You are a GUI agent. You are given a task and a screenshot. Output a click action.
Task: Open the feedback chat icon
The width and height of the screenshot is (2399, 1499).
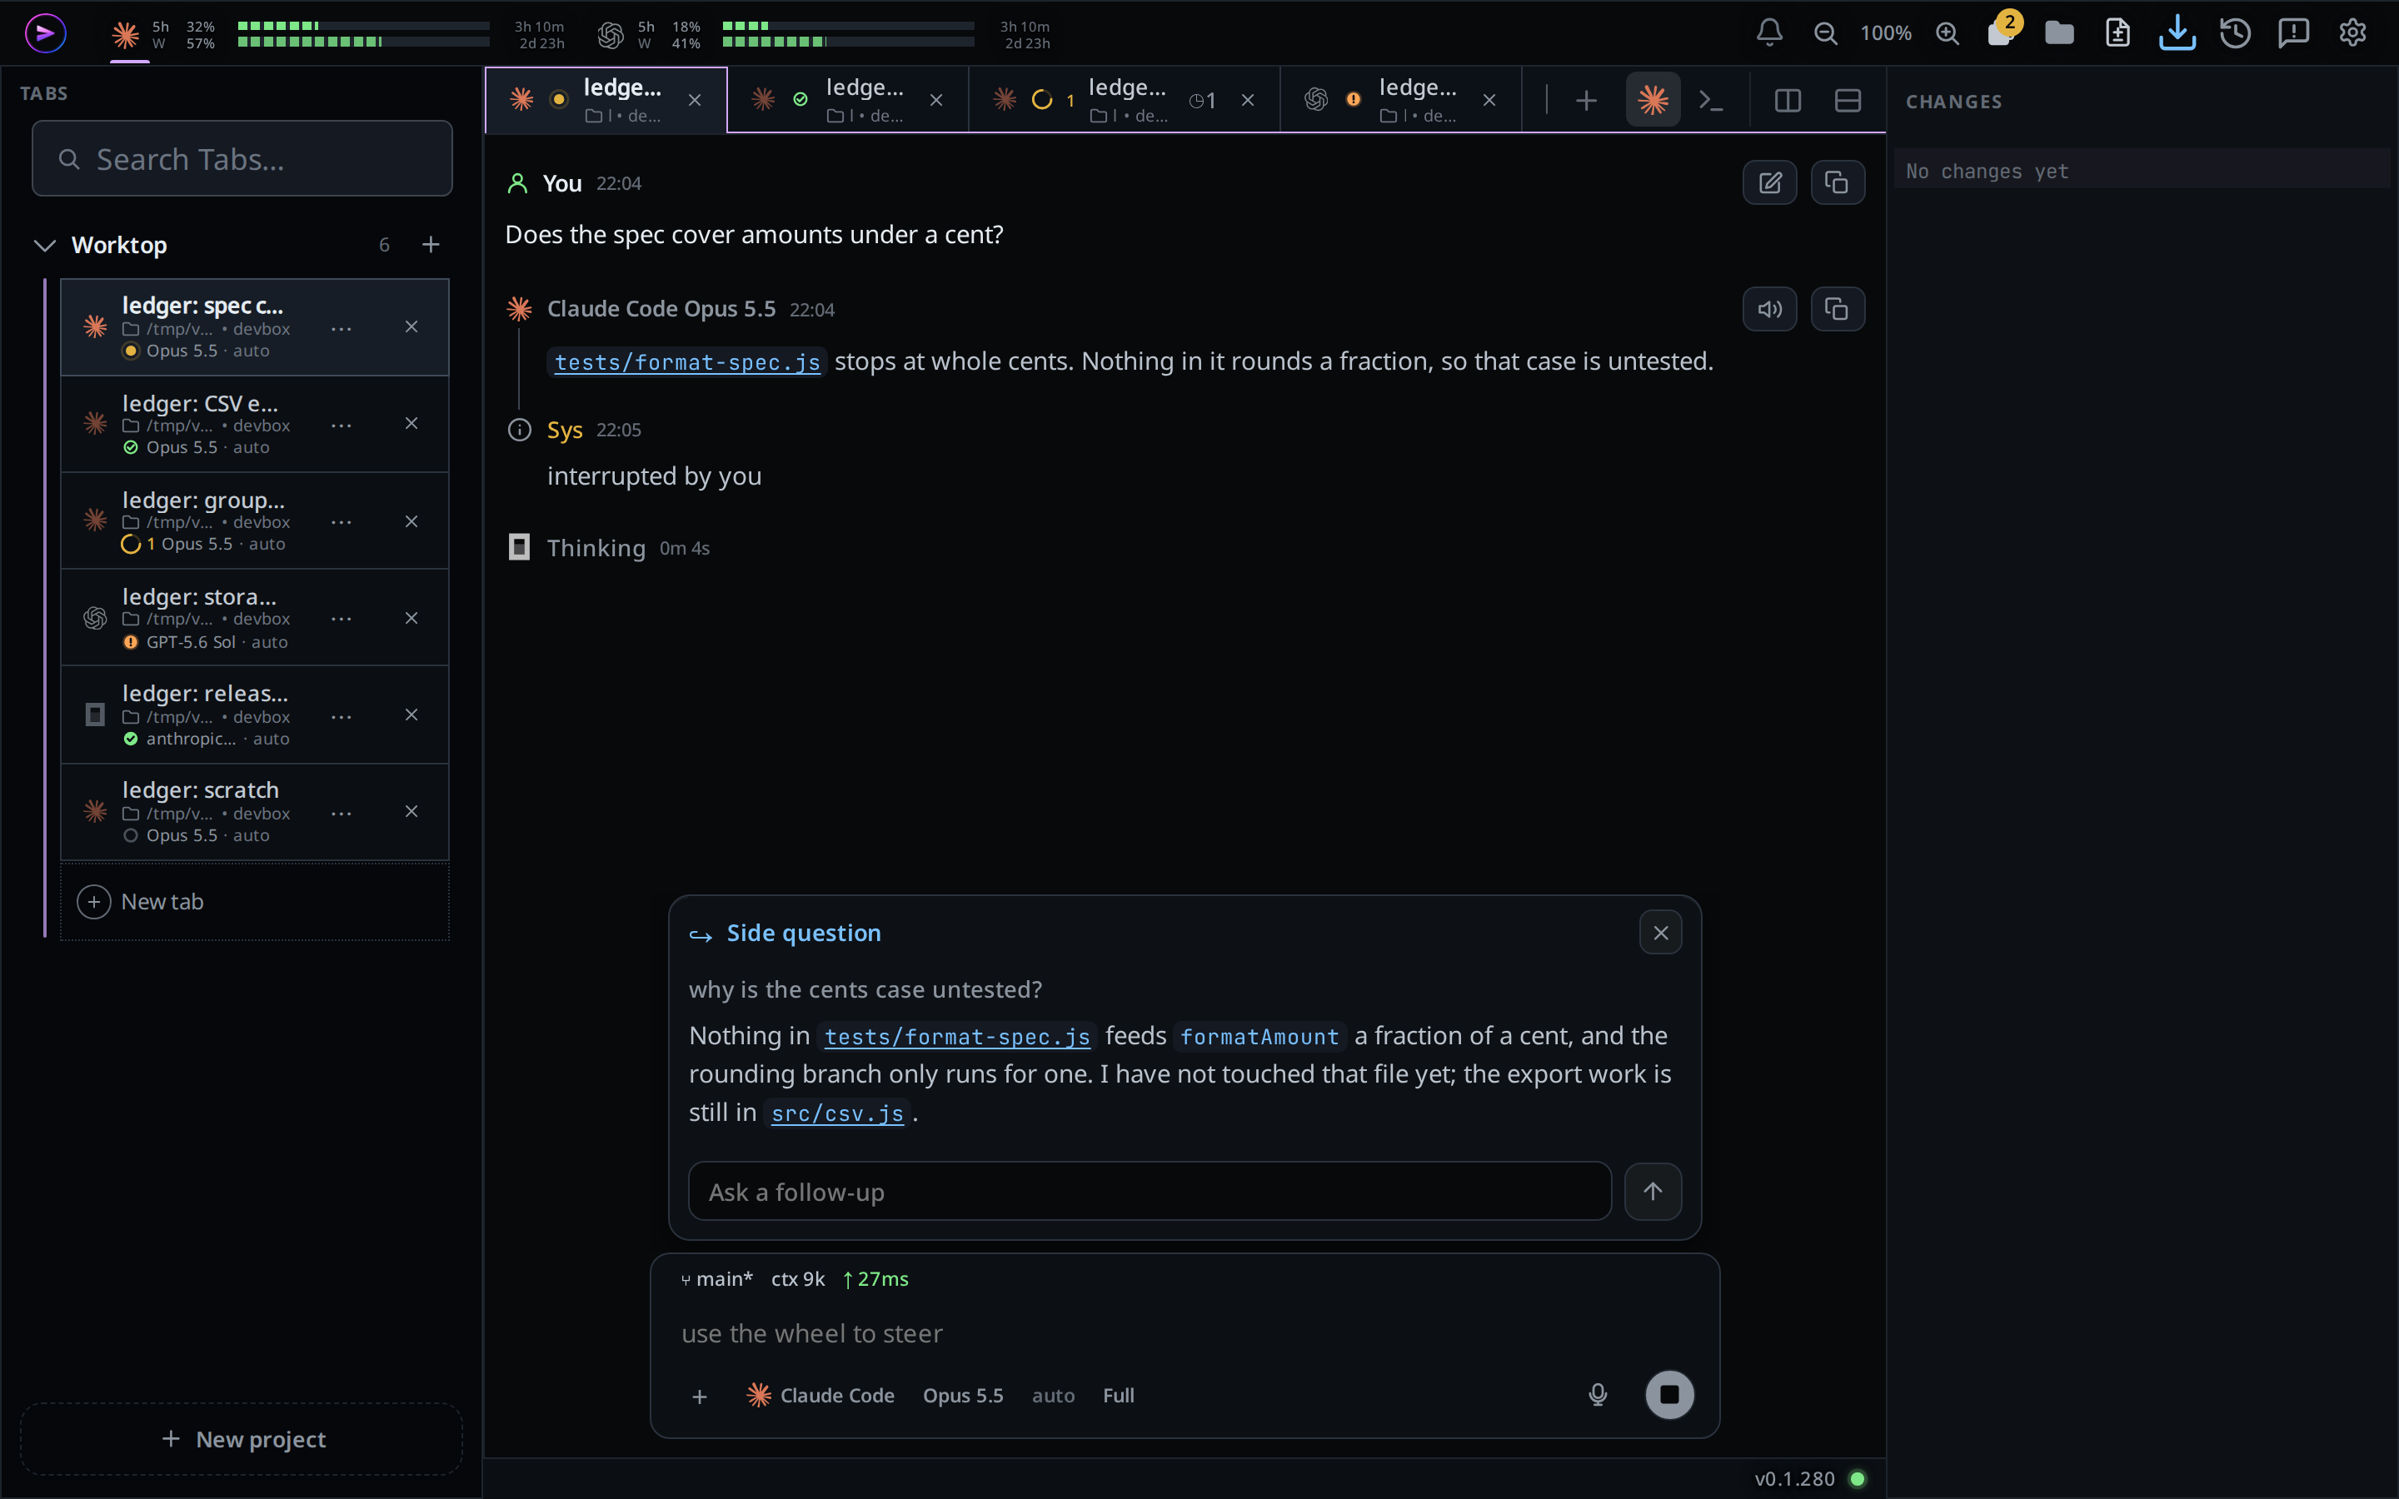click(x=2293, y=32)
